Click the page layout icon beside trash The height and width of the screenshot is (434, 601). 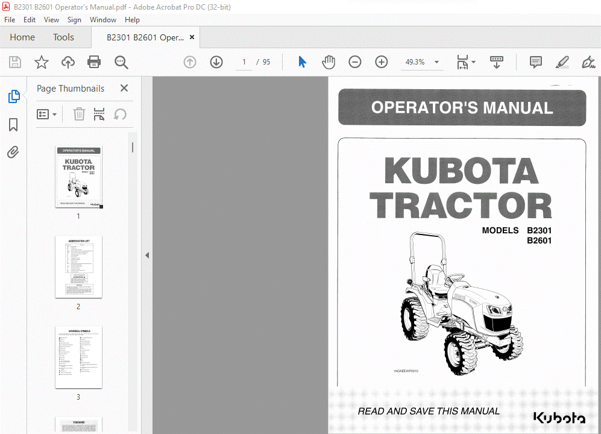99,115
